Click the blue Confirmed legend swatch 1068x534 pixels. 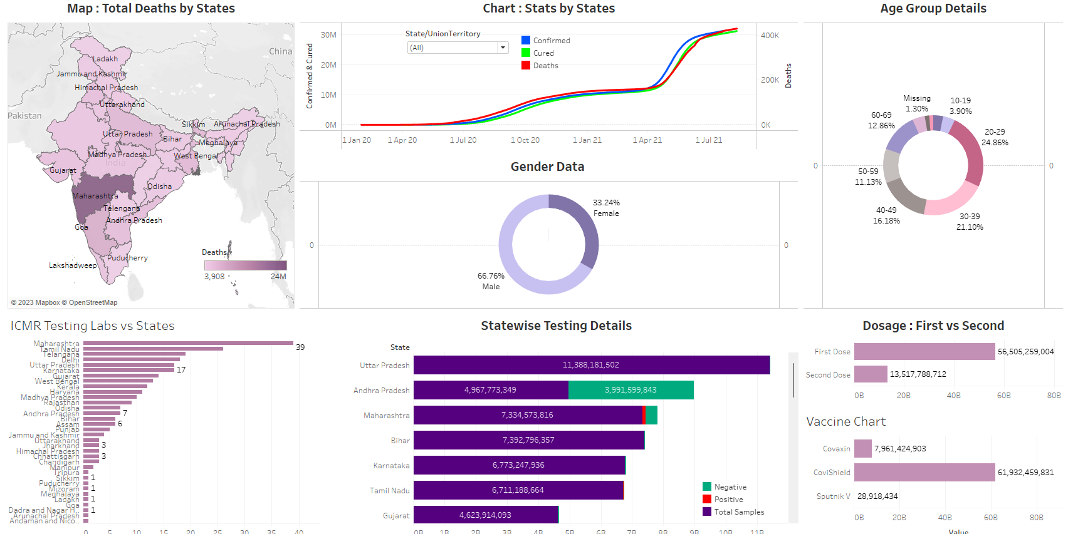click(x=526, y=40)
